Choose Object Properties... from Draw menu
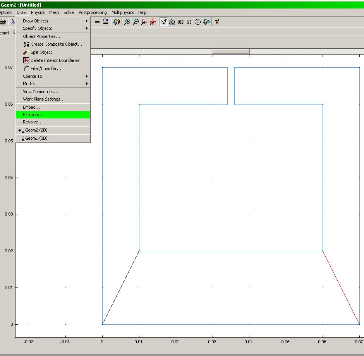 point(53,36)
